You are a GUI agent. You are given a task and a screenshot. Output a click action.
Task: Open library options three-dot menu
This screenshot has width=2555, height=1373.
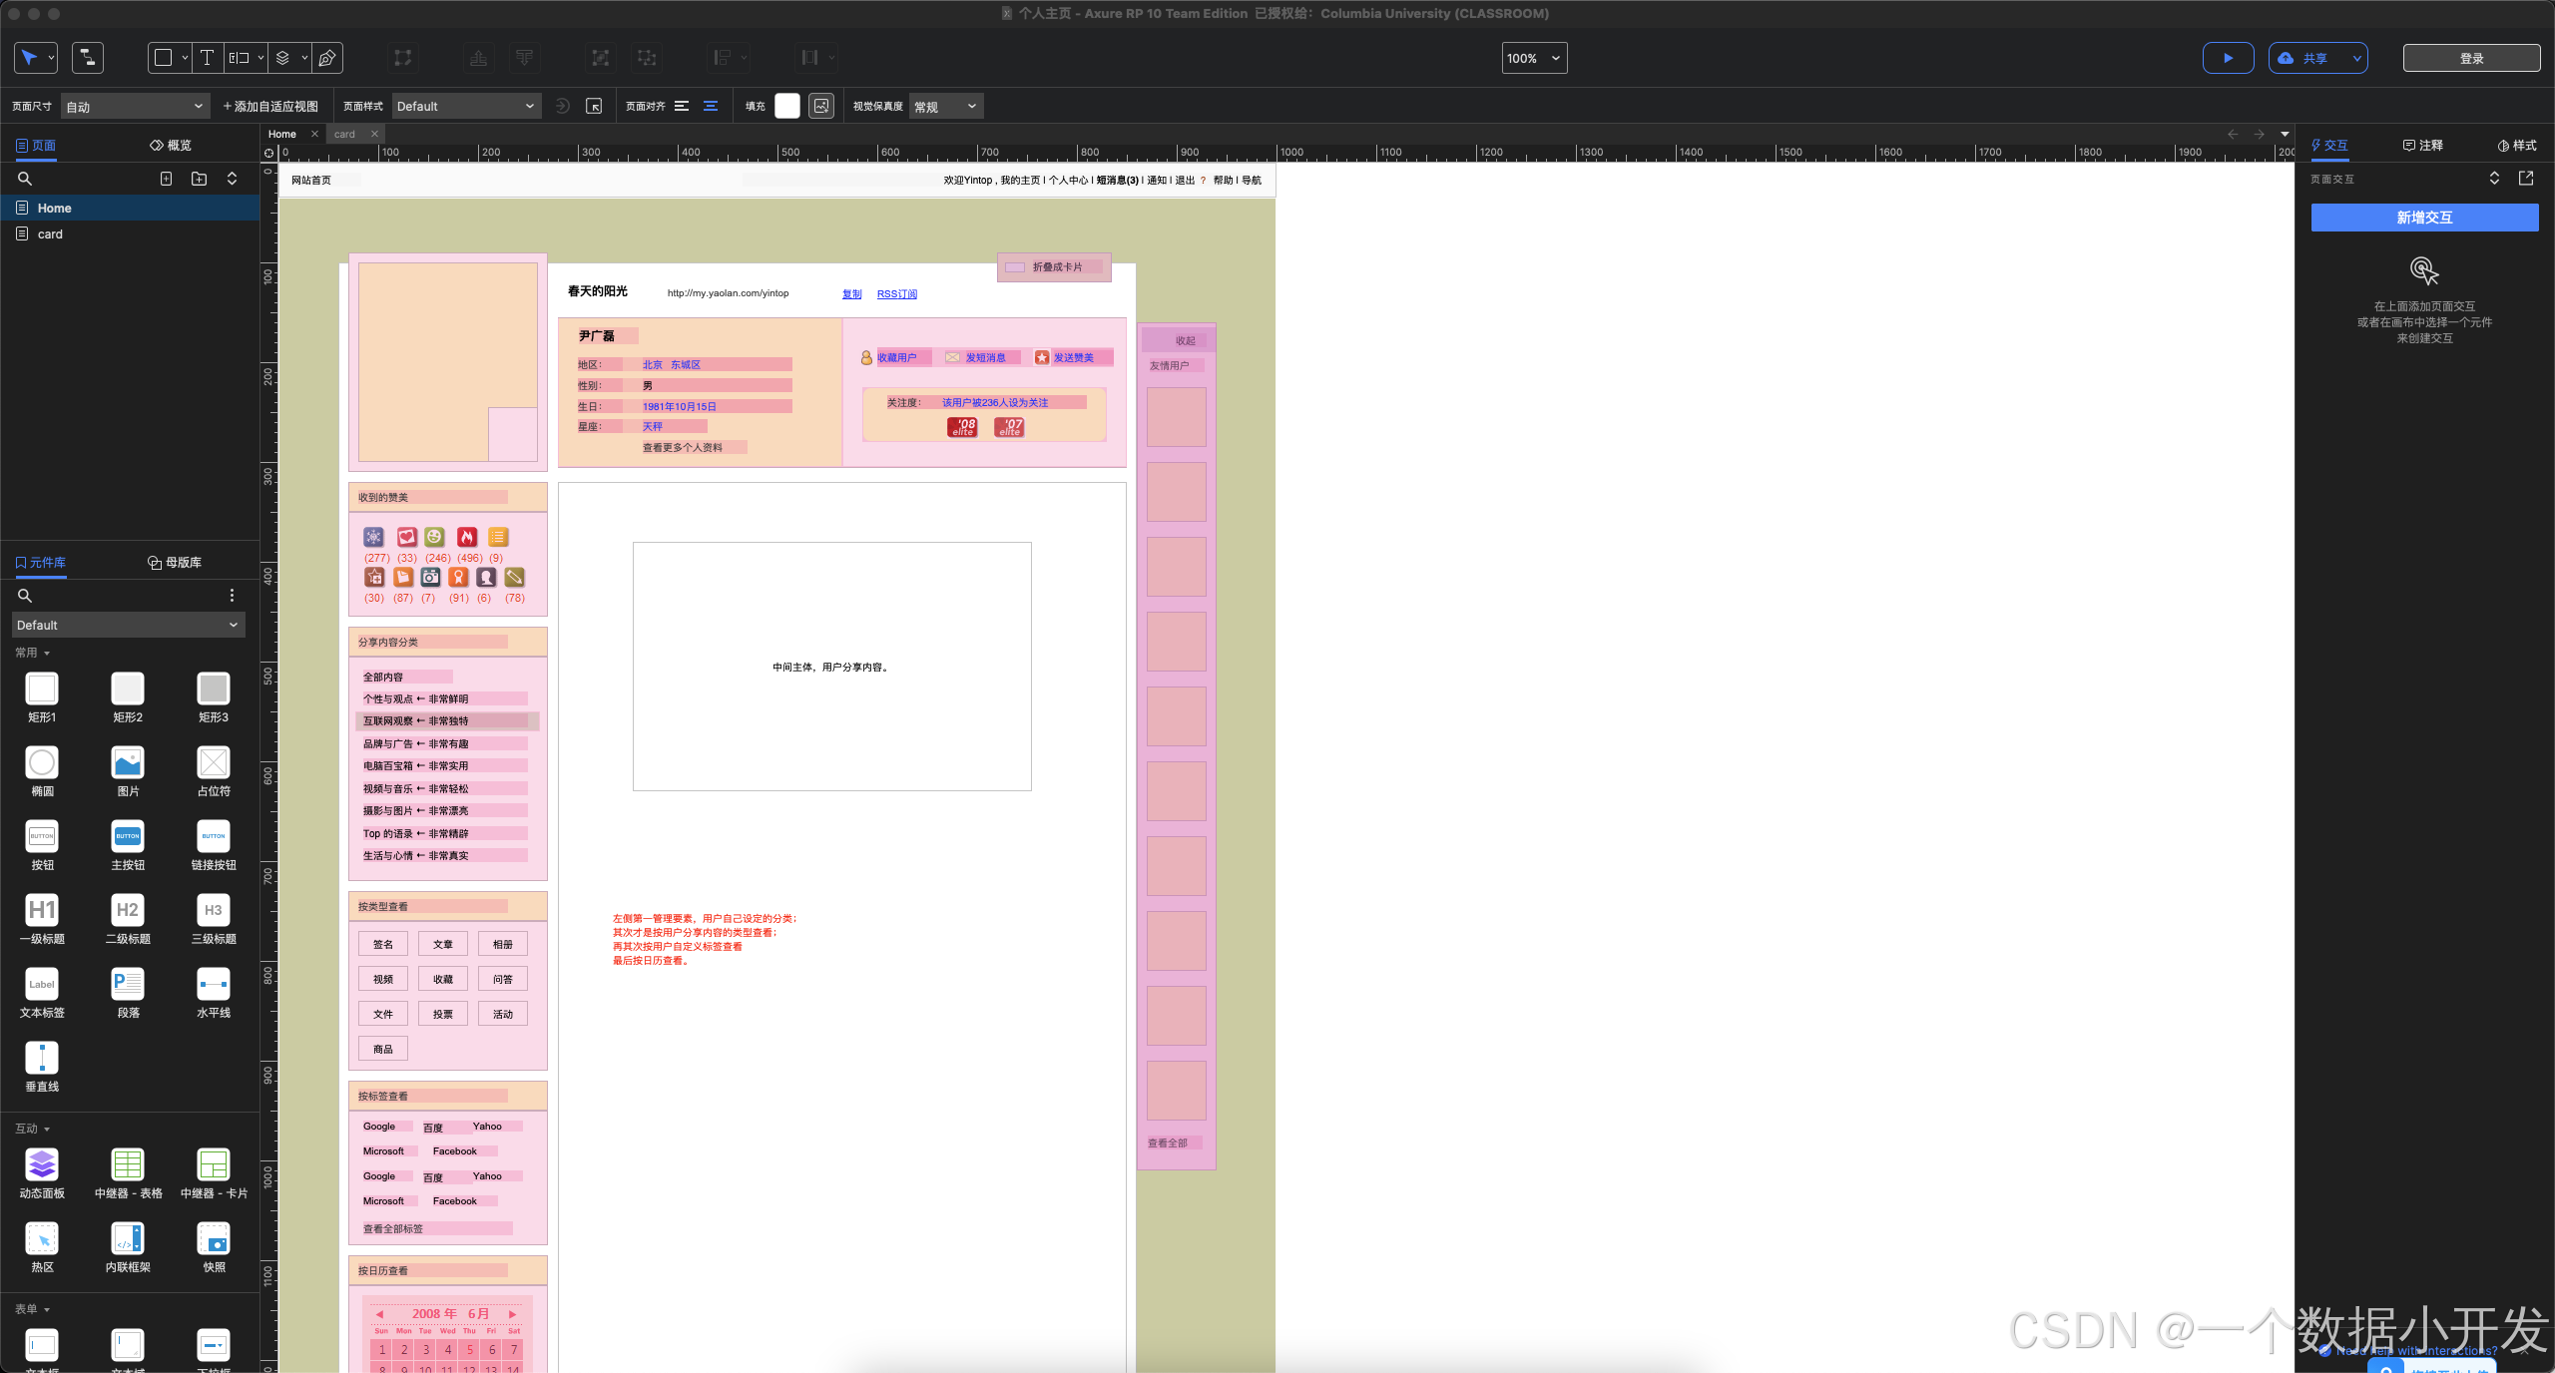232,595
